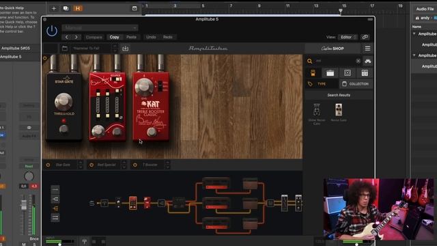The width and height of the screenshot is (437, 246).
Task: Change the T Booster slot model stepper
Action: point(167,165)
